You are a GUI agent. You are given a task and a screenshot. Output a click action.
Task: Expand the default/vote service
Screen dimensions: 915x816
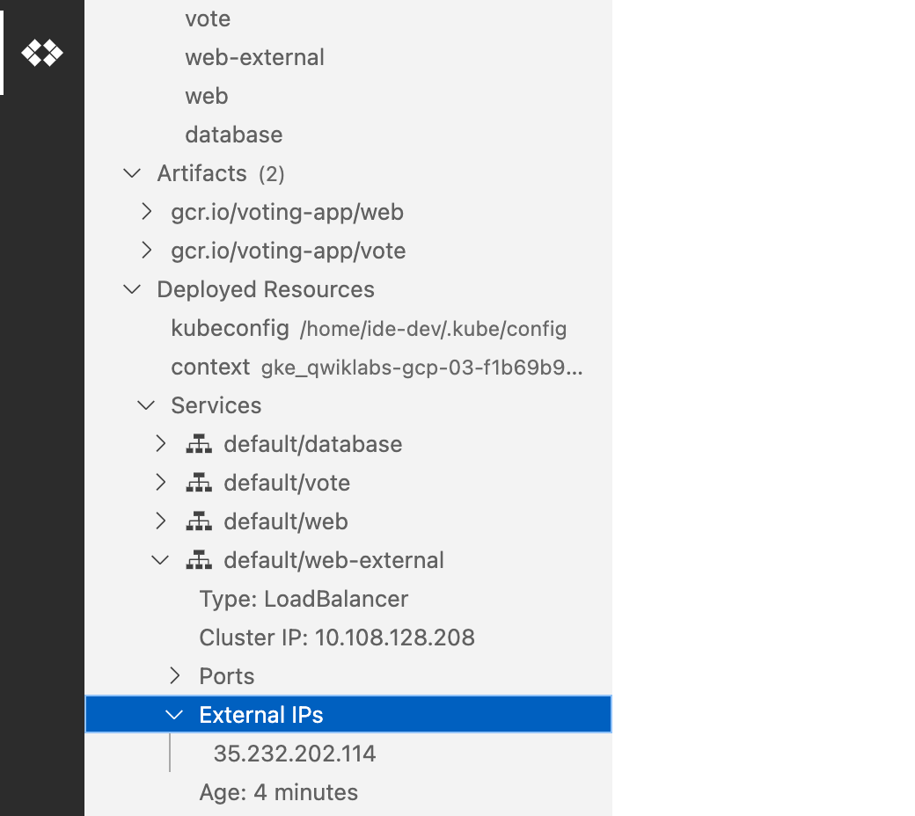coord(160,483)
